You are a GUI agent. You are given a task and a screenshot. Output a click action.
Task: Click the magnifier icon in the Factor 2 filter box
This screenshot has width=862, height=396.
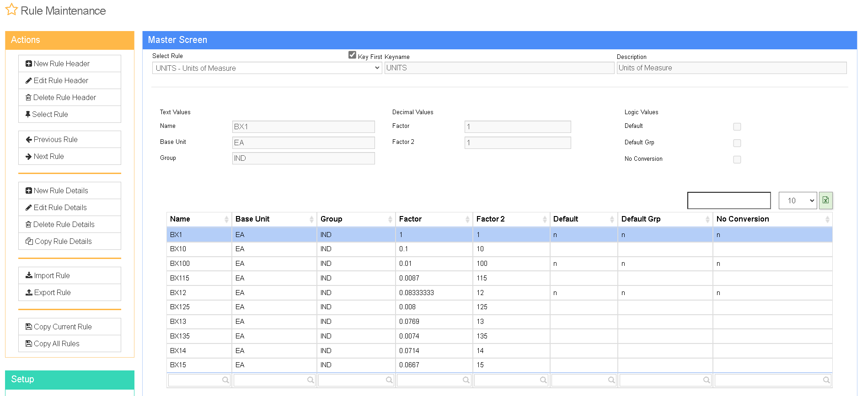(543, 380)
